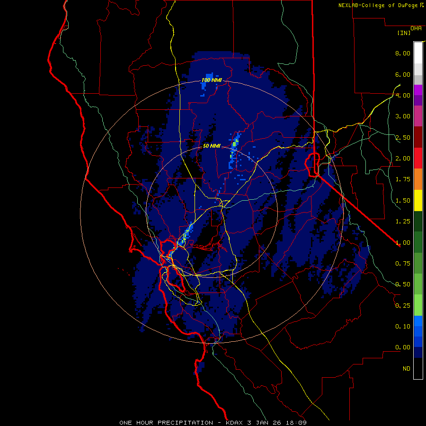Screen dimensions: 426x426
Task: Click the 8.00 scale value
Action: coord(403,53)
